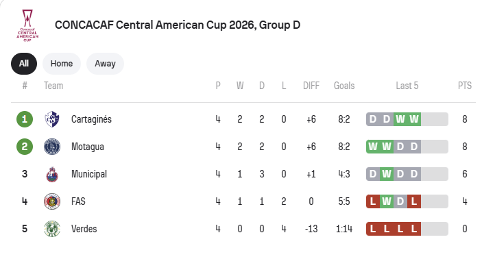Open the Motagua team name link
The width and height of the screenshot is (482, 259).
88,147
